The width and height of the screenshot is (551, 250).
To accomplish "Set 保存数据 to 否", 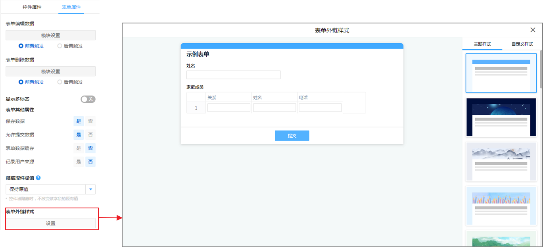I will coord(90,121).
